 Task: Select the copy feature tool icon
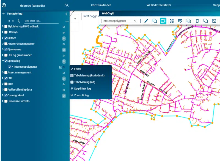click(155, 21)
